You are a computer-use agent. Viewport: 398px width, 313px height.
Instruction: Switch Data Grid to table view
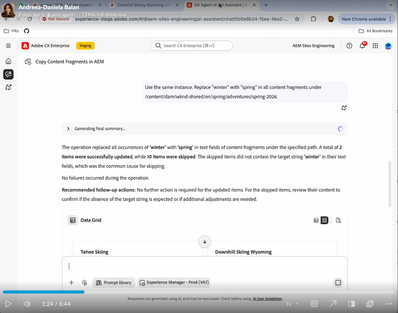[316, 220]
